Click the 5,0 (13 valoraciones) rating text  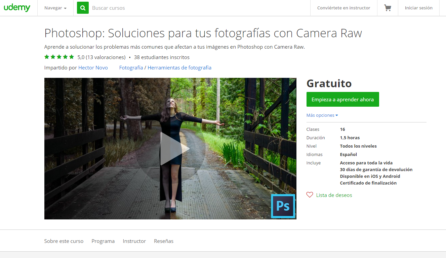tap(102, 57)
